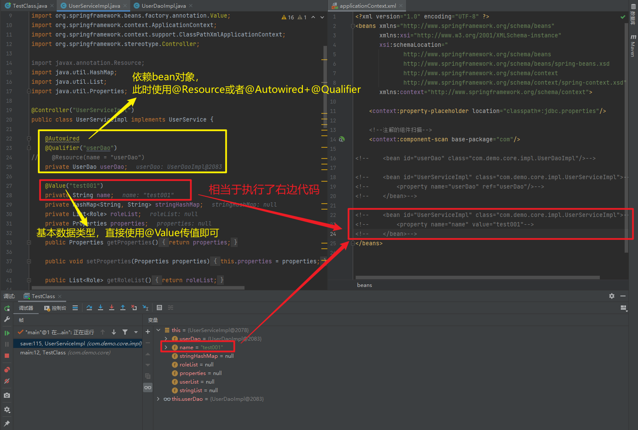Close the TestClass debug session tab
638x430 pixels.
coord(60,296)
